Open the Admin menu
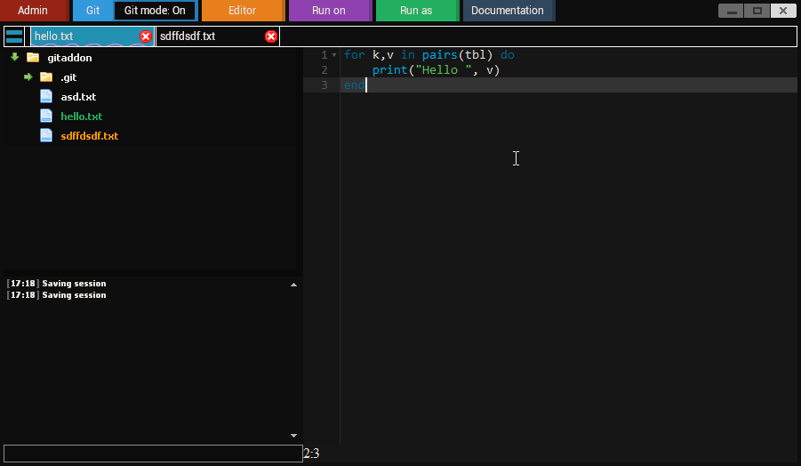 pos(34,10)
